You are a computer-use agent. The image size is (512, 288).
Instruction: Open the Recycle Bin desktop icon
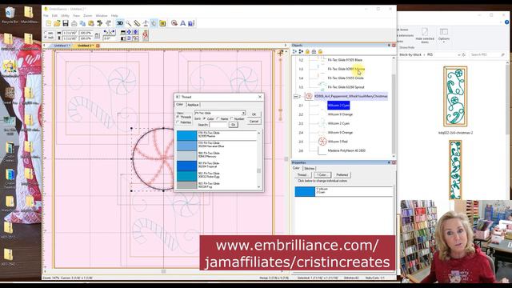coord(10,14)
